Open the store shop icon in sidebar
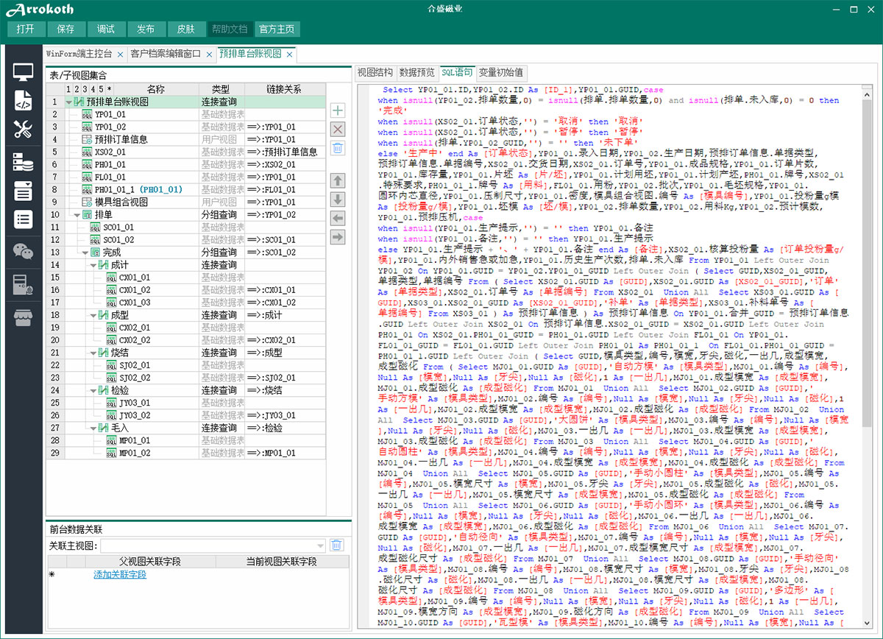Image resolution: width=883 pixels, height=639 pixels. point(23,316)
